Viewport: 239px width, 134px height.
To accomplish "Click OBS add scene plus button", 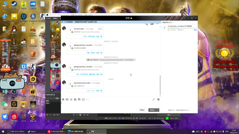I will click(47, 115).
